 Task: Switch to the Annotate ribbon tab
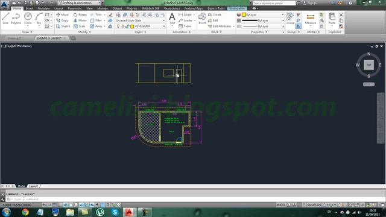[43, 8]
